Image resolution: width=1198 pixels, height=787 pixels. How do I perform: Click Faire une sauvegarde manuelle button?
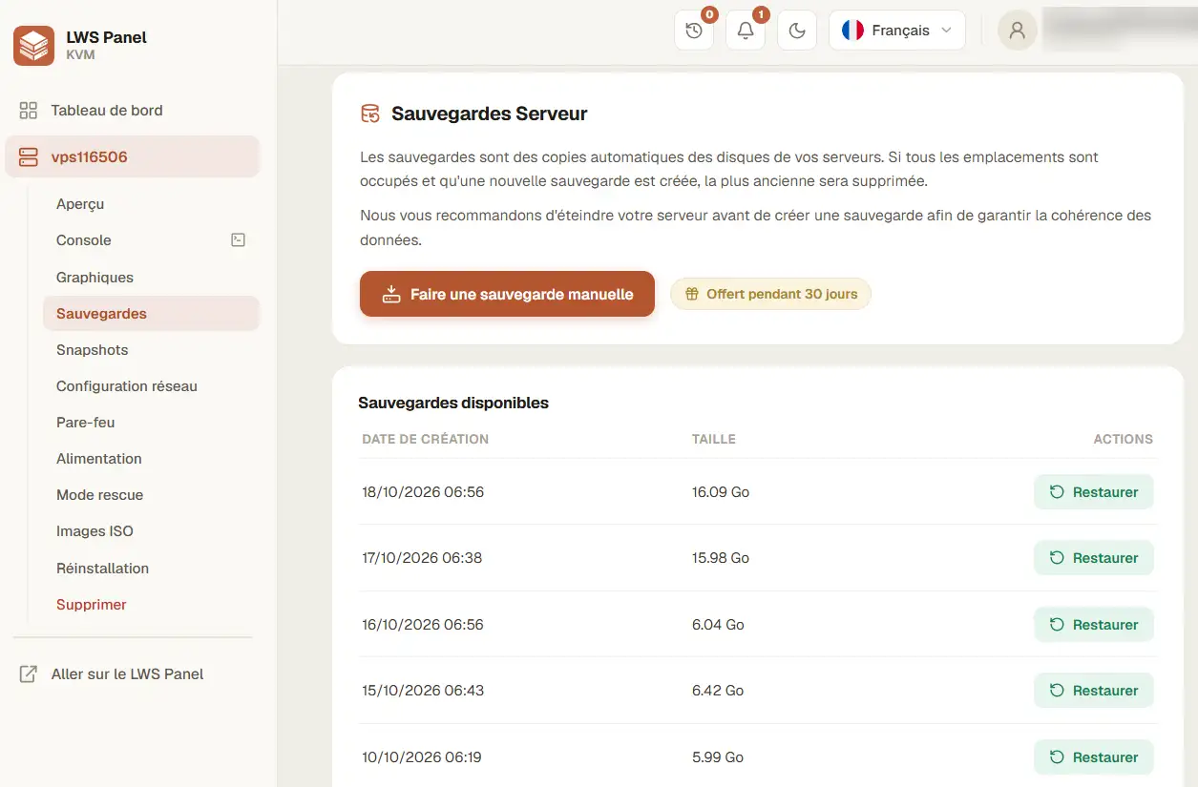507,294
